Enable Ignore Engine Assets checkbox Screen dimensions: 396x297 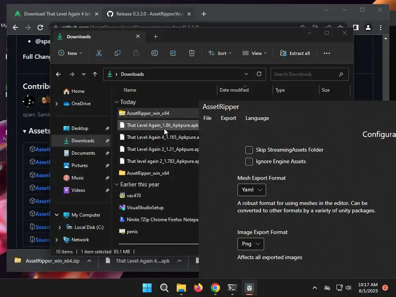click(x=249, y=161)
